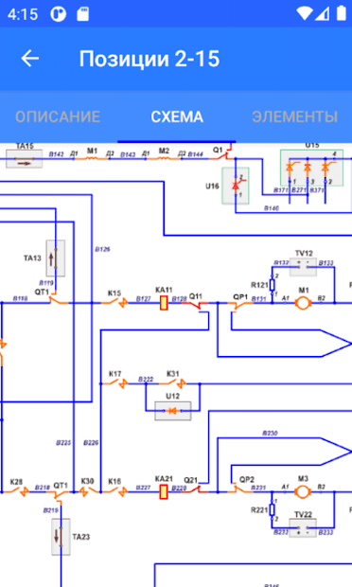Select the M1 winding coil after B142

tap(92, 159)
